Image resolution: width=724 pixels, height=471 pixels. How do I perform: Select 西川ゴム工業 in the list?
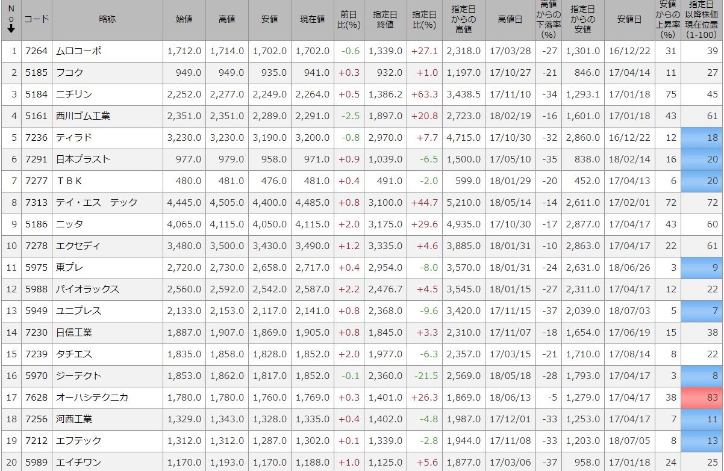[83, 116]
